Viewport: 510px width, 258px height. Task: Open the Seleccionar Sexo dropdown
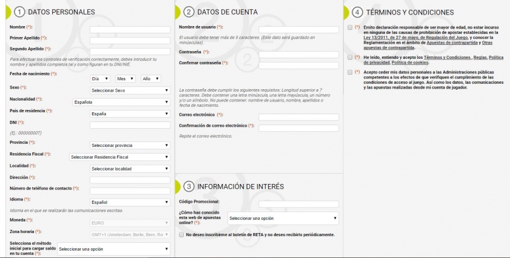click(x=130, y=90)
